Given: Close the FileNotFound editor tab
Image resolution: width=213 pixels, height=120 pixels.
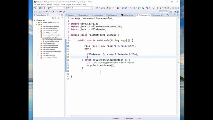Looking at the screenshot, I should click(149, 15).
